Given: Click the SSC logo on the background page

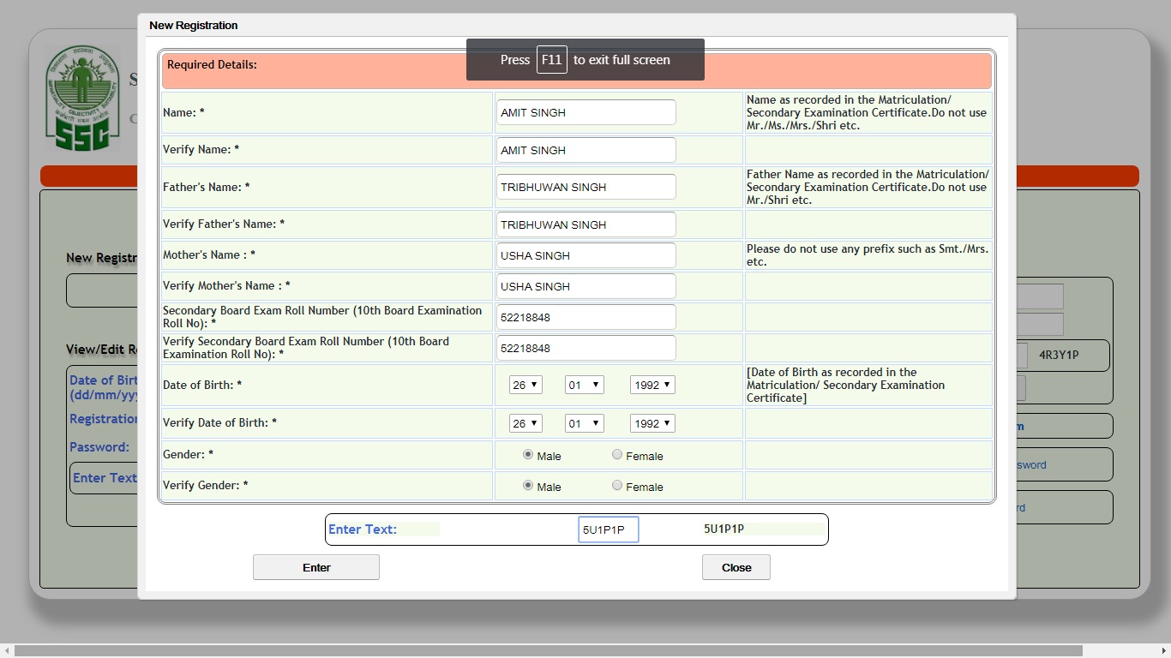Looking at the screenshot, I should (83, 99).
